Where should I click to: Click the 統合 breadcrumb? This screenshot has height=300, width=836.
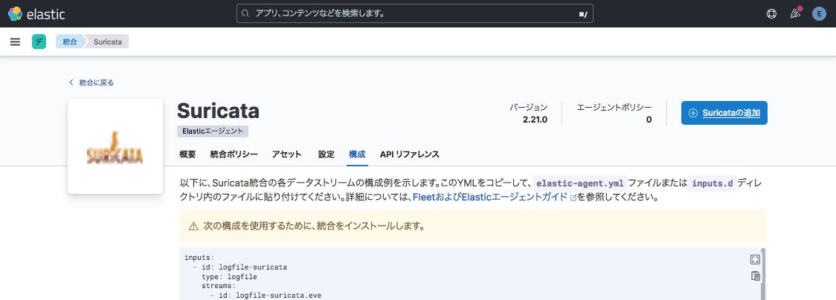click(x=69, y=42)
